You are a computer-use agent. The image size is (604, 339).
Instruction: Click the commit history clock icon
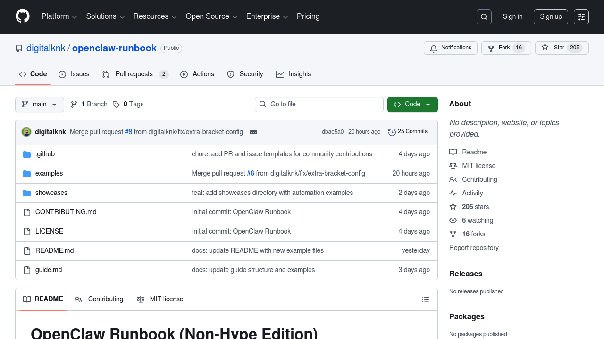point(392,132)
